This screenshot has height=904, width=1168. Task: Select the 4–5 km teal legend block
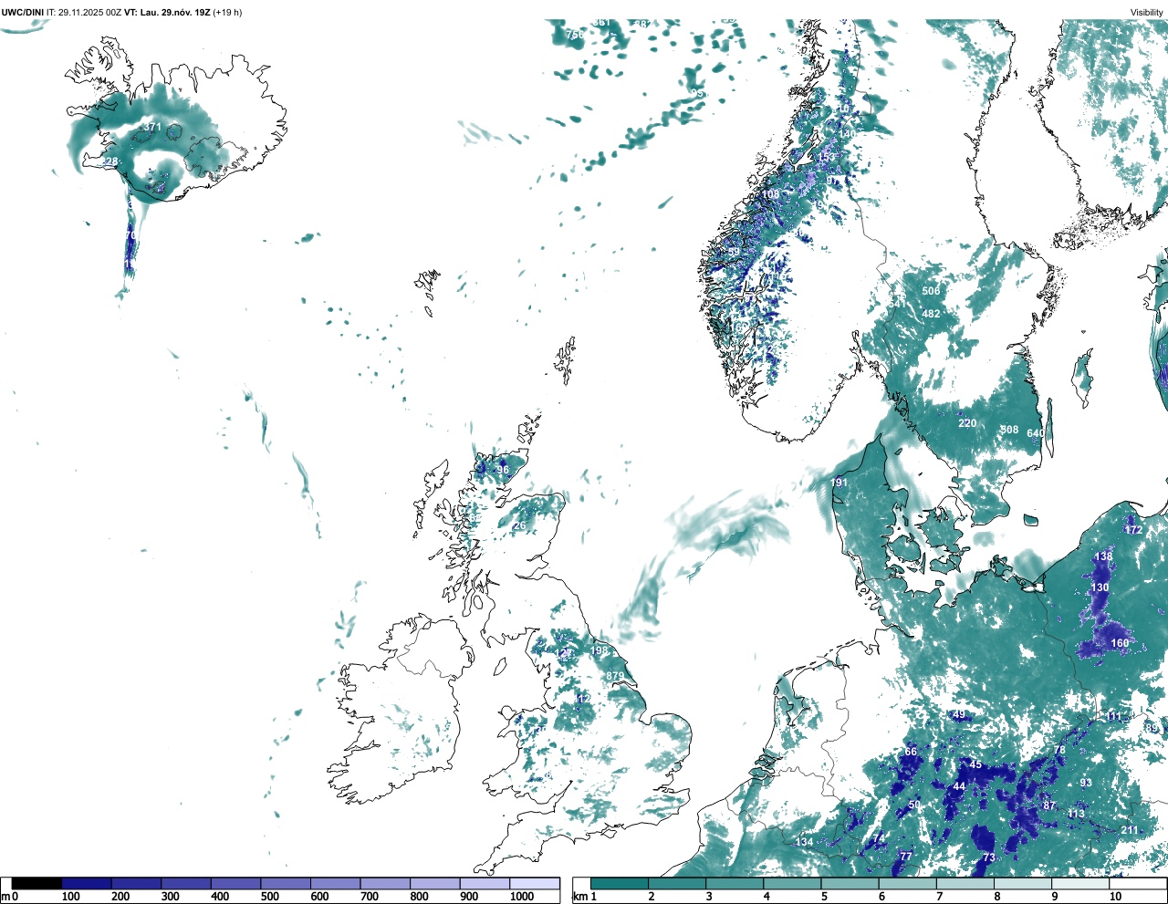tap(792, 884)
